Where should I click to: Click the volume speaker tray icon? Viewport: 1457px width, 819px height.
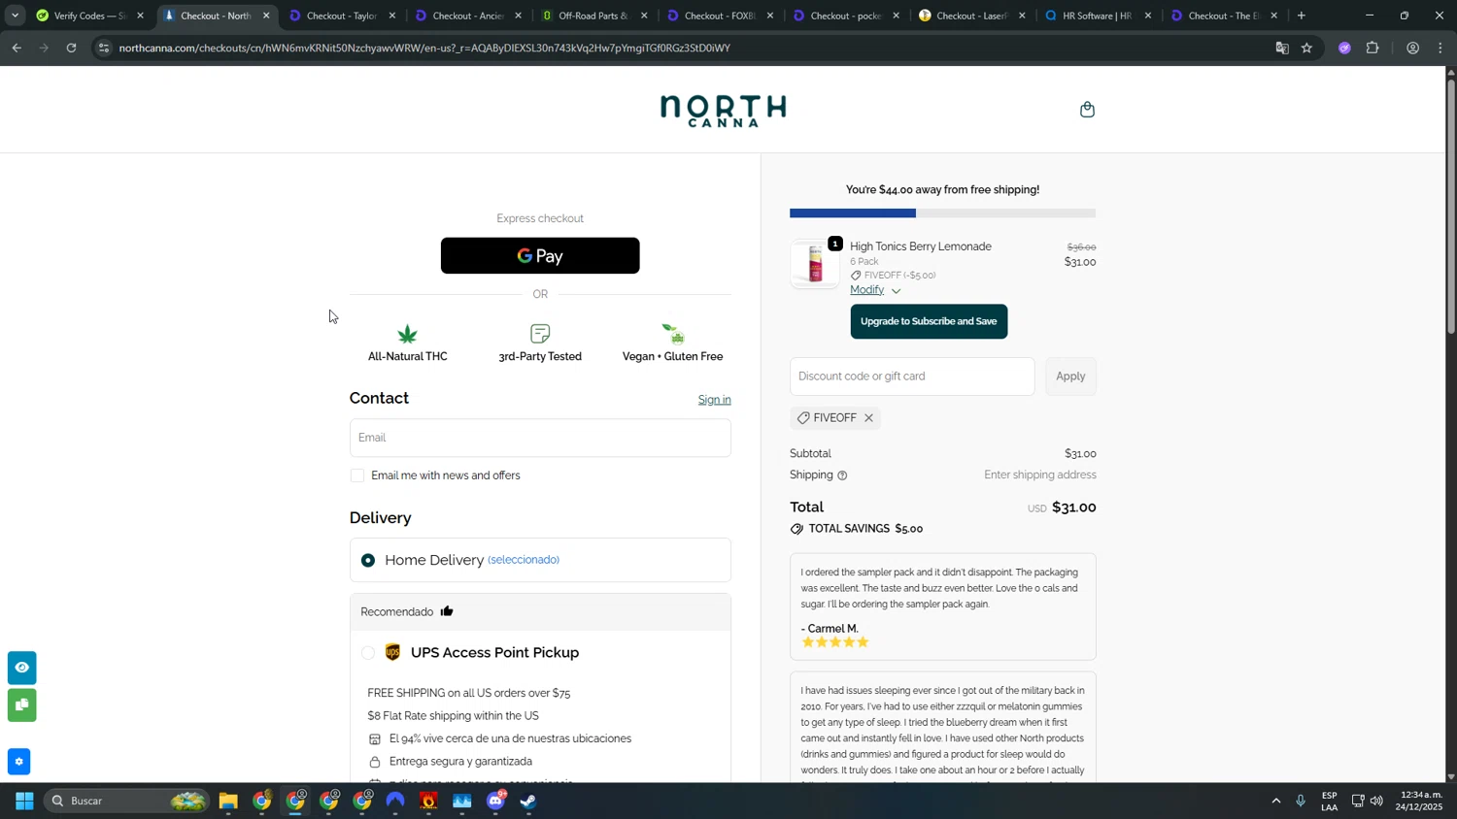pyautogui.click(x=1376, y=802)
